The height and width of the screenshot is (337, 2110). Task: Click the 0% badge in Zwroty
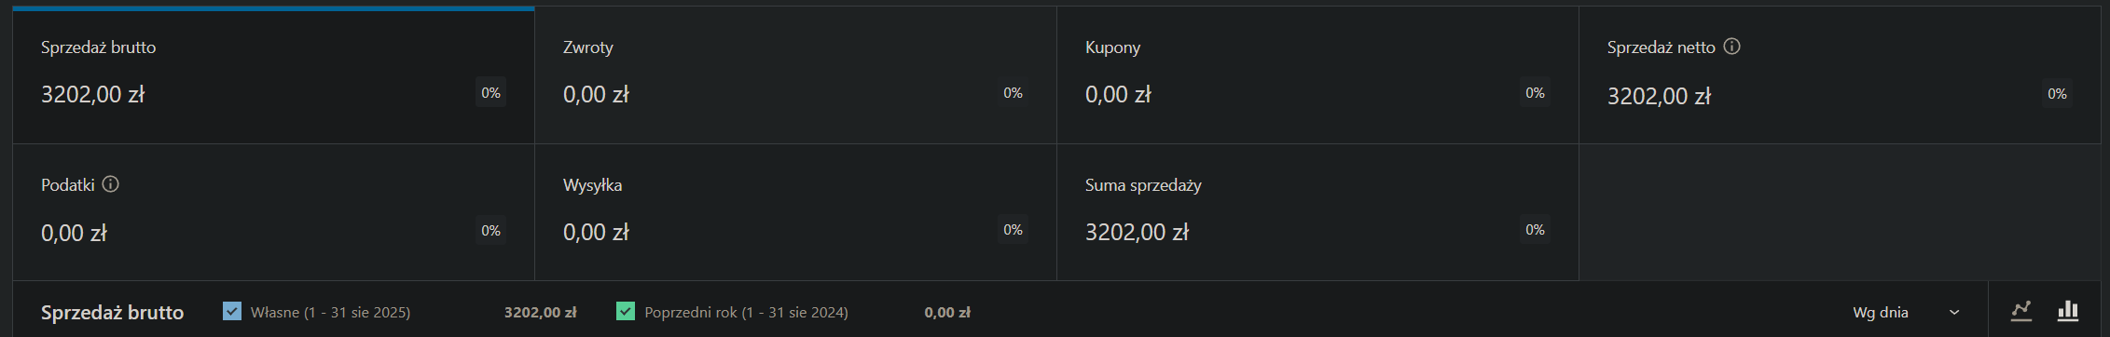[1013, 92]
